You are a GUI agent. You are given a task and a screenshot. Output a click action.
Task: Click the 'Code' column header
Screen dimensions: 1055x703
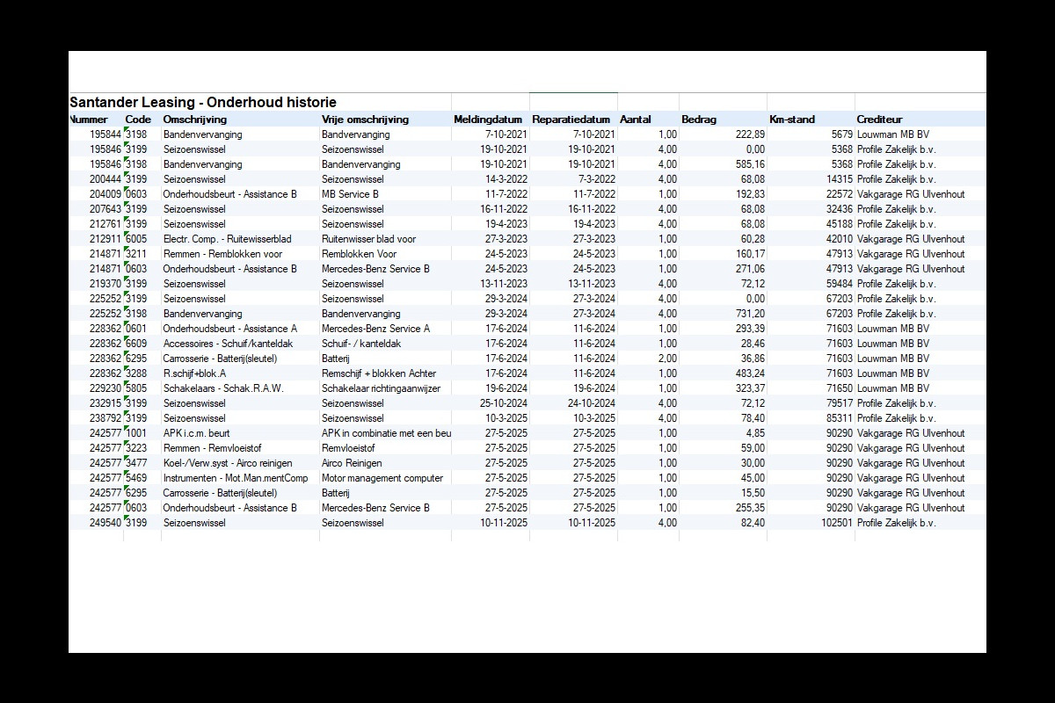(x=138, y=120)
